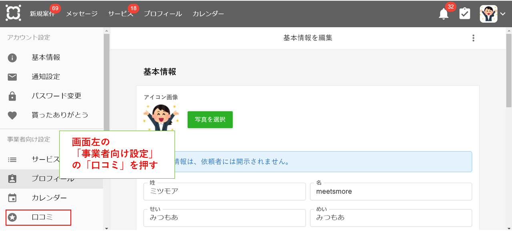
Task: Click the star icon for 口コミ
Action: 12,218
